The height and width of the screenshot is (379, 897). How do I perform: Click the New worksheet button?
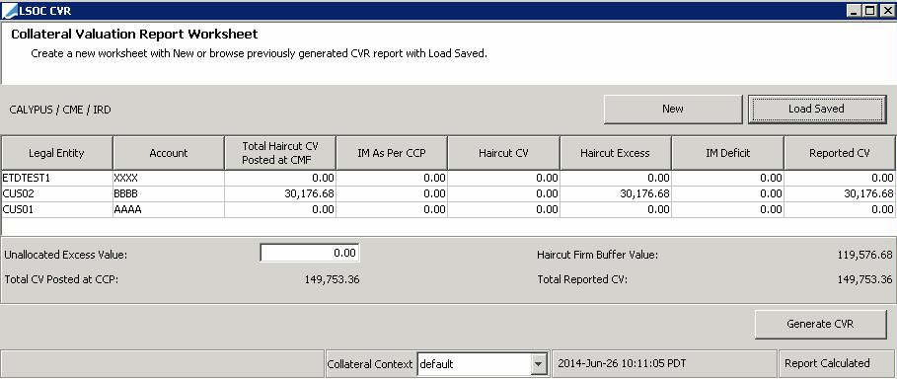673,109
